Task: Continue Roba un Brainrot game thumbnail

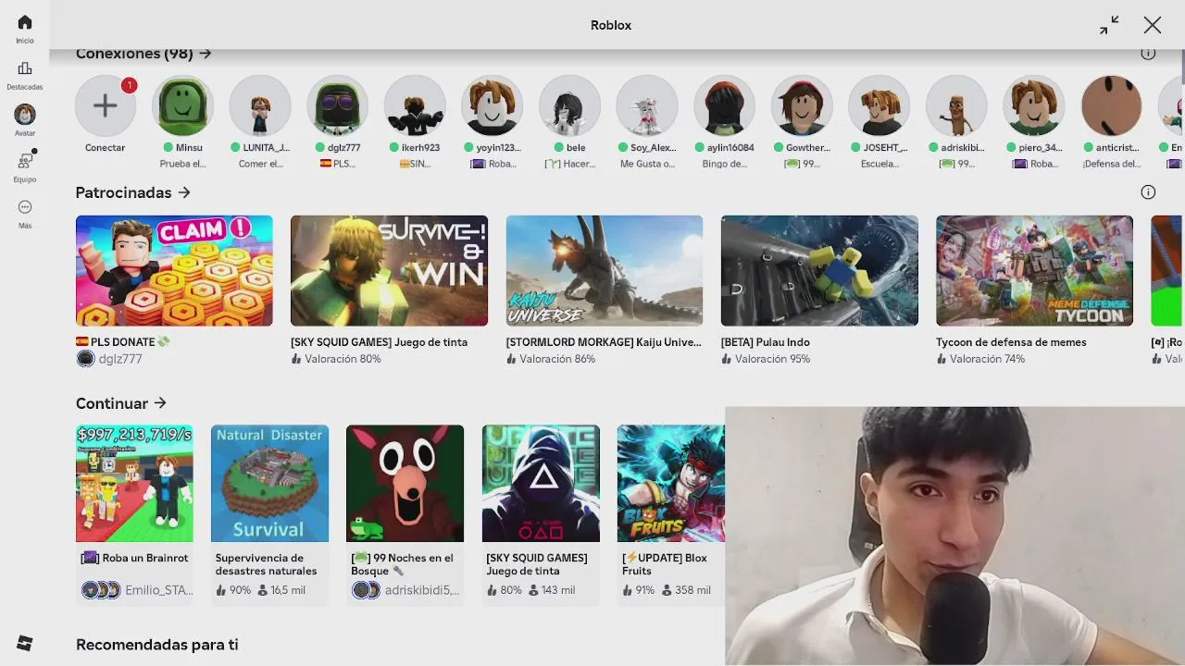Action: 134,484
